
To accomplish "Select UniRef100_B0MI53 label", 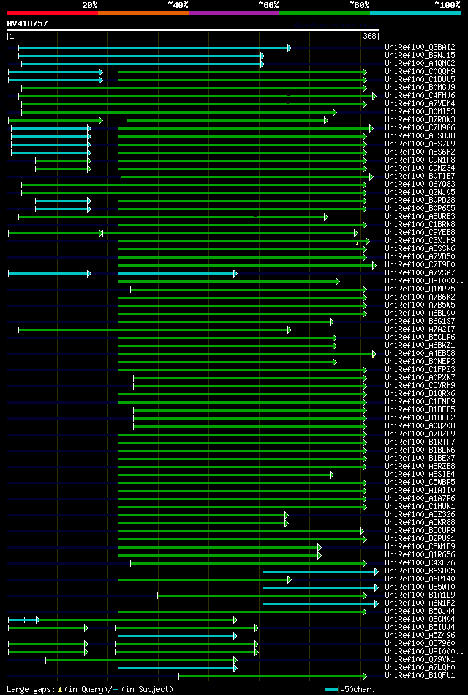I will point(420,112).
